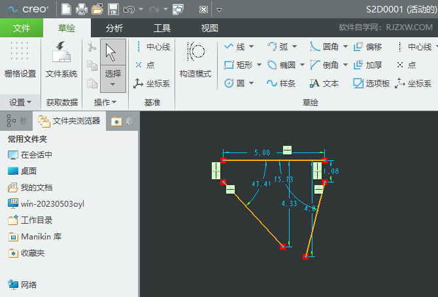The width and height of the screenshot is (438, 297).
Task: Open 栅格设置 grid settings
Action: tap(20, 60)
